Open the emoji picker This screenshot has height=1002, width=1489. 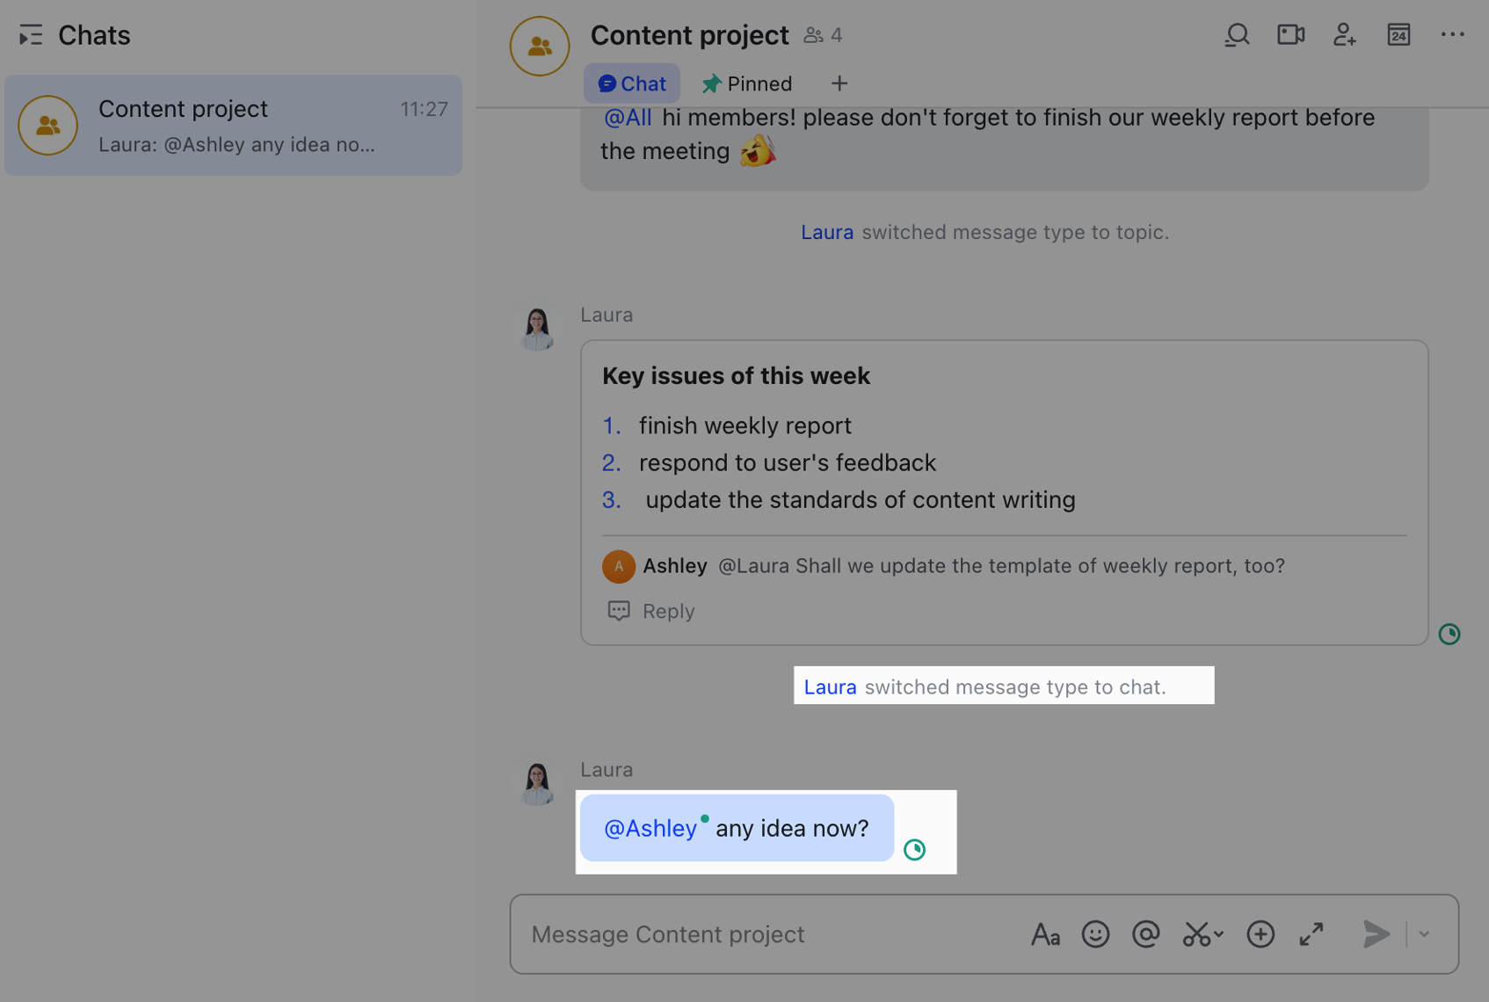(1095, 934)
